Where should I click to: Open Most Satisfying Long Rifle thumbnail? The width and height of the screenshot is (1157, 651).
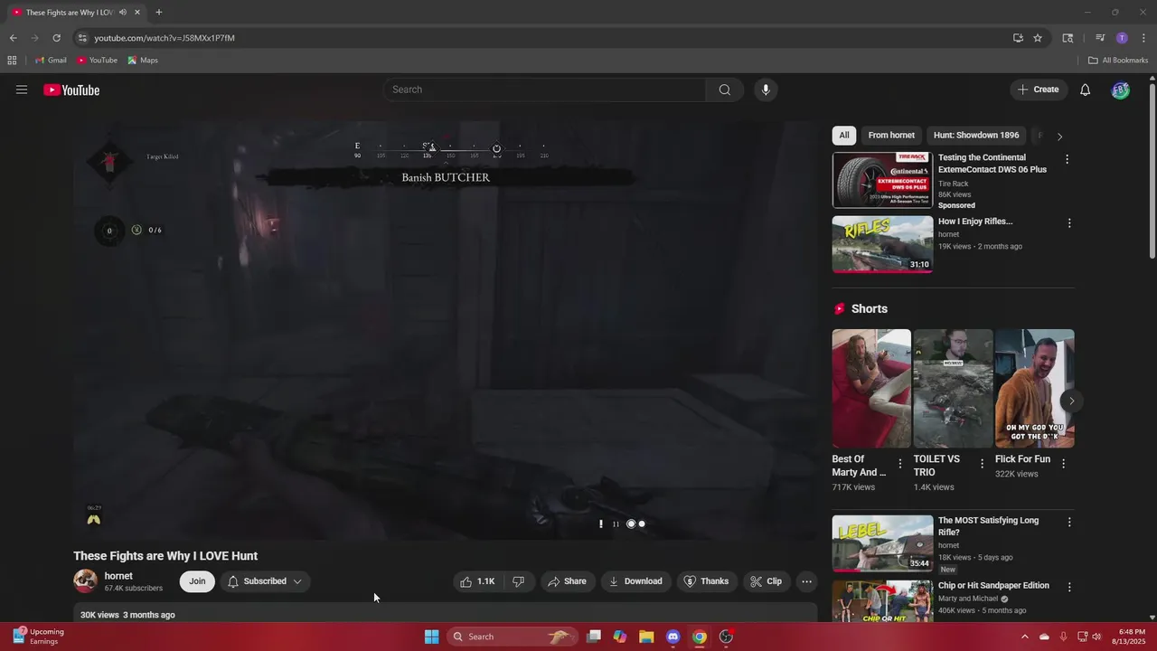coord(882,543)
